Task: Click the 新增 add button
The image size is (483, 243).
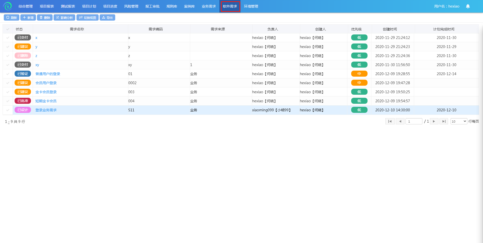Action: [x=28, y=18]
